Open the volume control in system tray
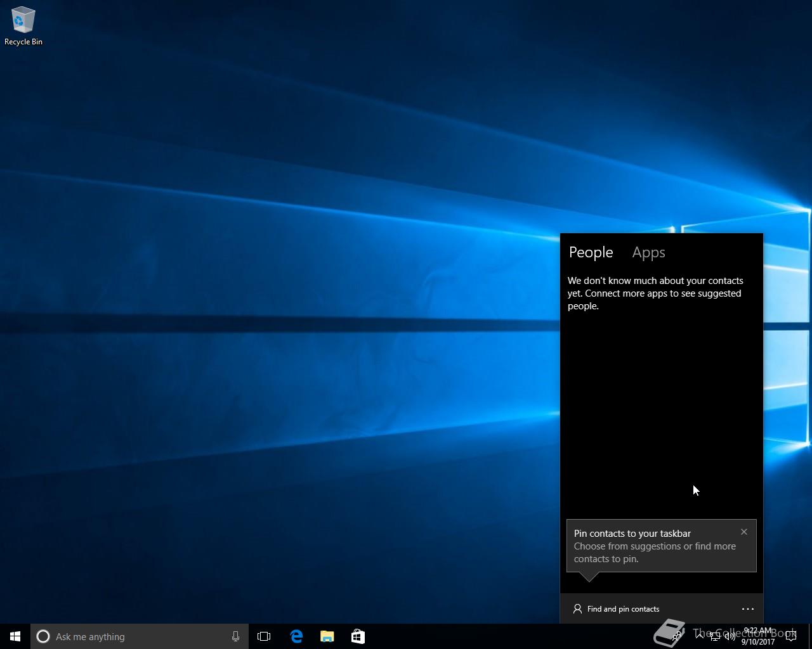This screenshot has width=812, height=649. pyautogui.click(x=730, y=636)
